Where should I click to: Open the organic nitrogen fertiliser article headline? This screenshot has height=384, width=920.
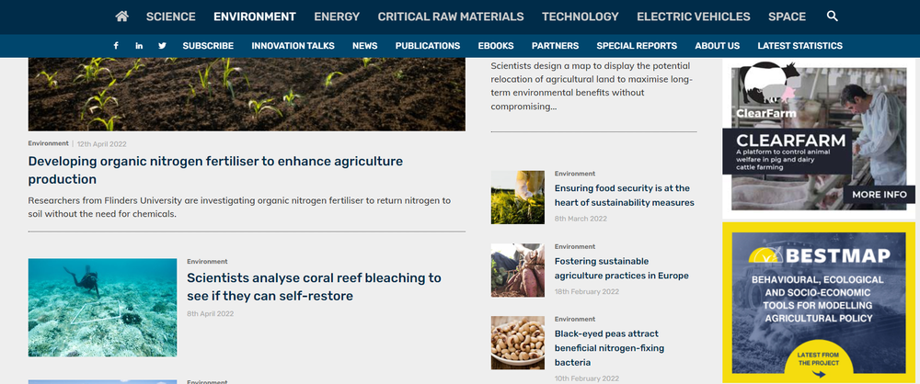click(x=215, y=170)
